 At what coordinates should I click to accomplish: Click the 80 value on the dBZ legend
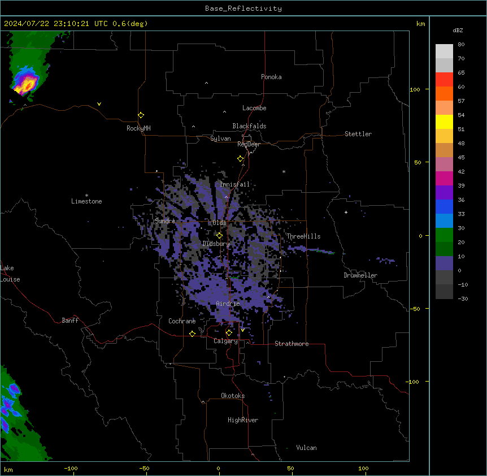[x=461, y=45]
